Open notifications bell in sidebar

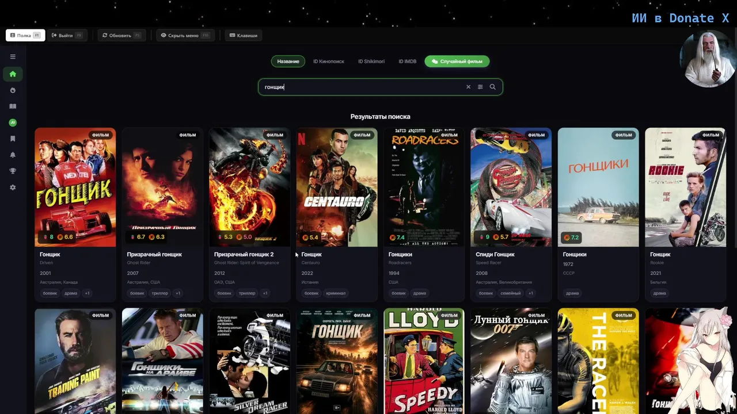click(x=13, y=155)
